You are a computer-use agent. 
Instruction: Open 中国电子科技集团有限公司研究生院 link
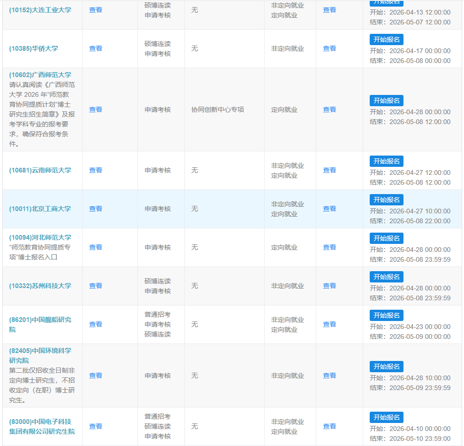click(42, 426)
